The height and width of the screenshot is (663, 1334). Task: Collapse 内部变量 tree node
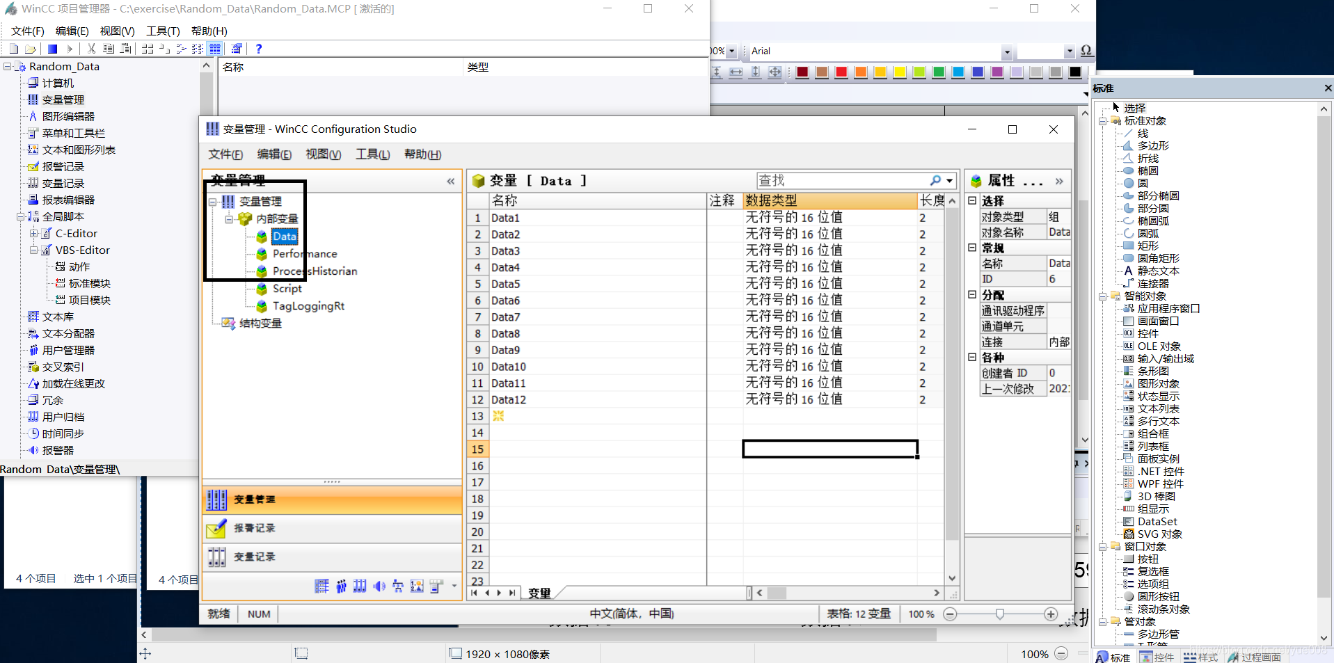pyautogui.click(x=229, y=219)
